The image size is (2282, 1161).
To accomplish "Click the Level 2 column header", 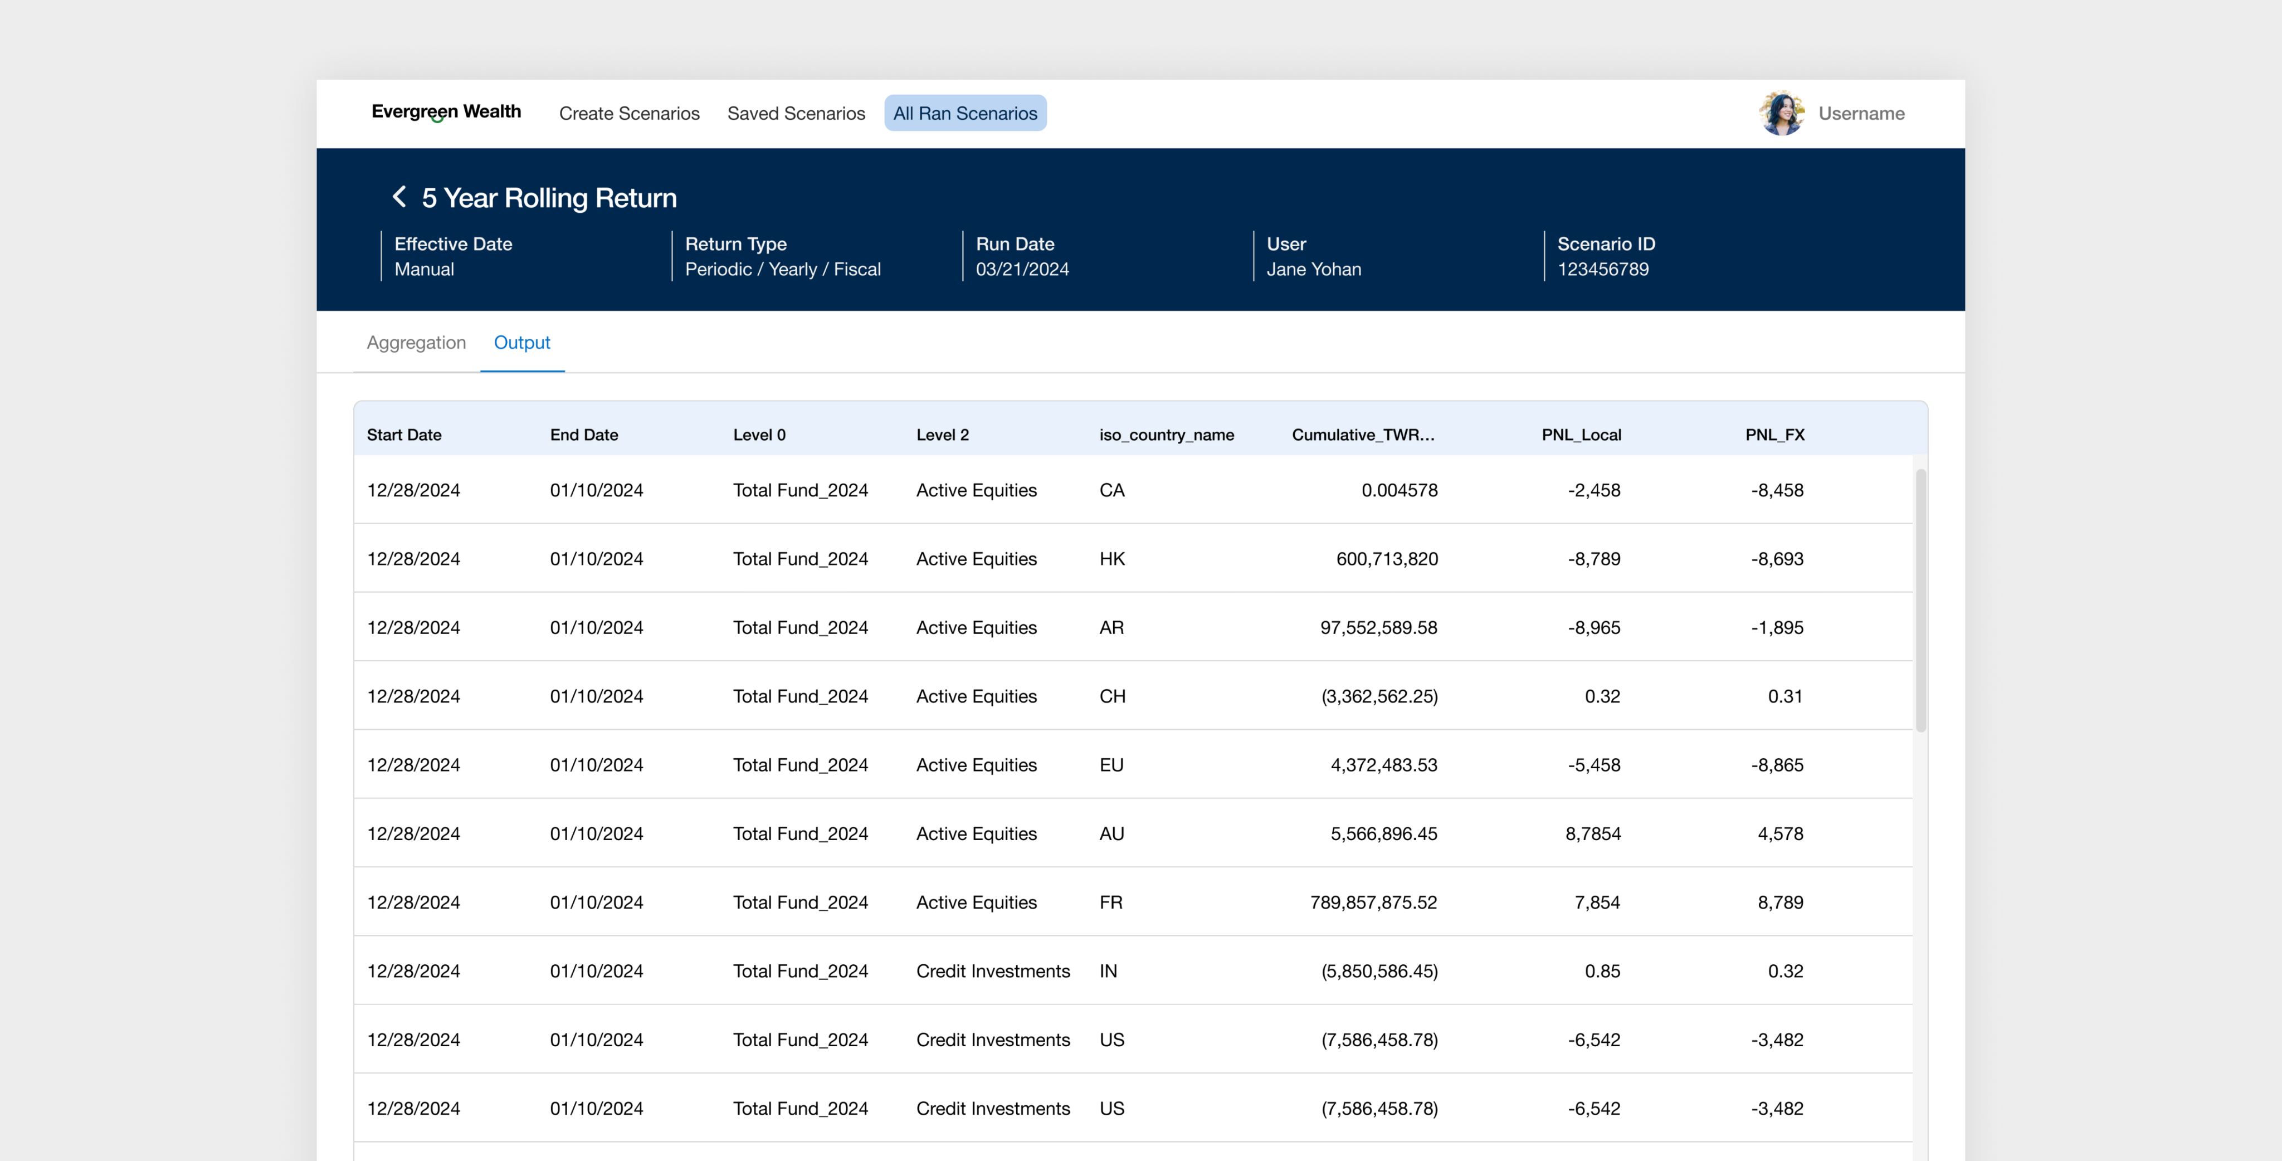I will click(943, 435).
